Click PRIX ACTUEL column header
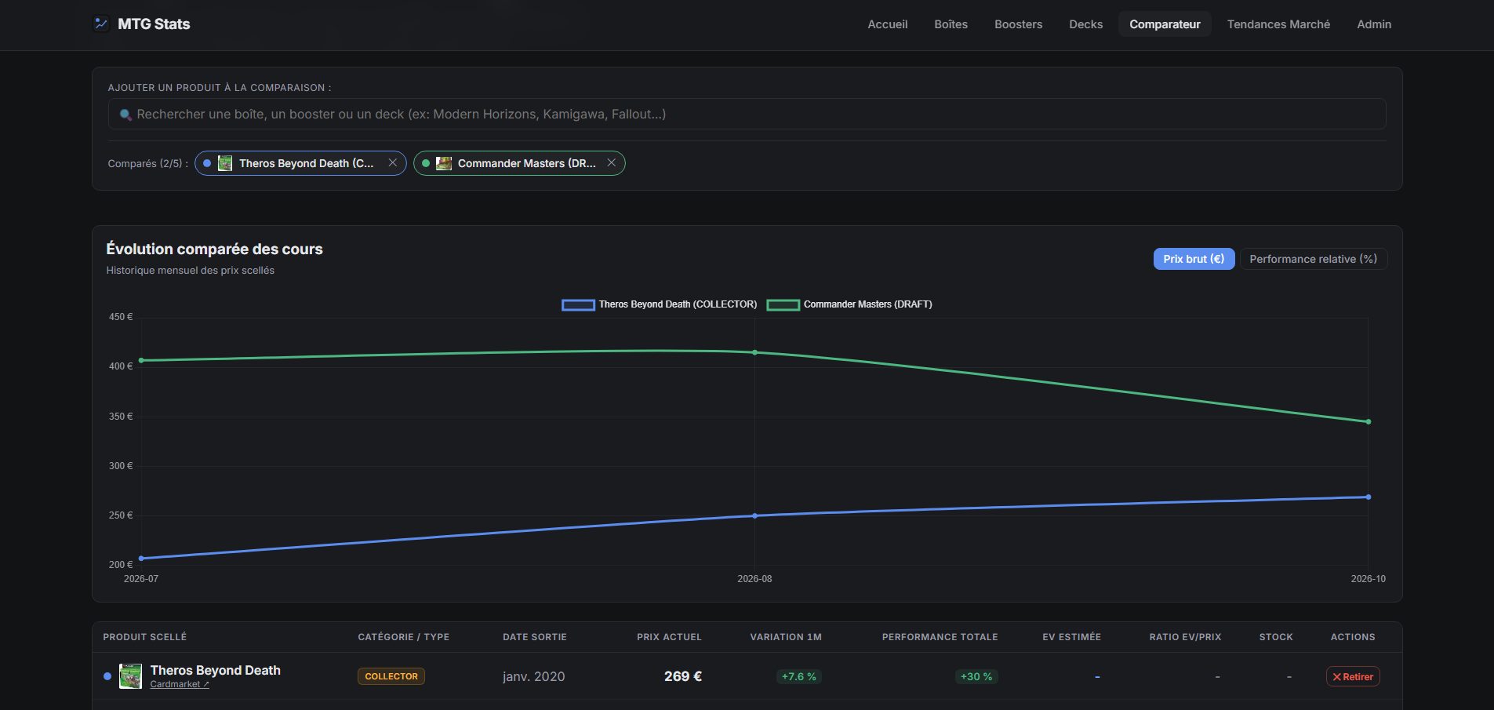1494x710 pixels. pos(669,637)
